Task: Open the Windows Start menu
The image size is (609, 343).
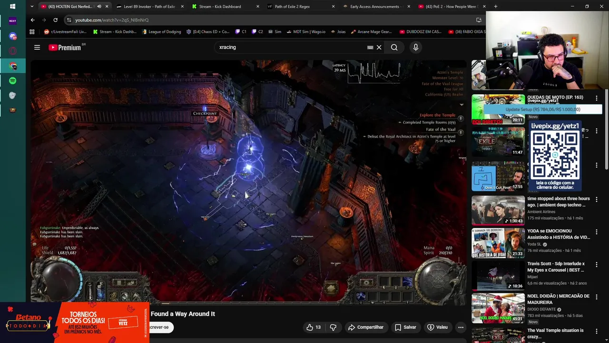Action: pyautogui.click(x=12, y=7)
